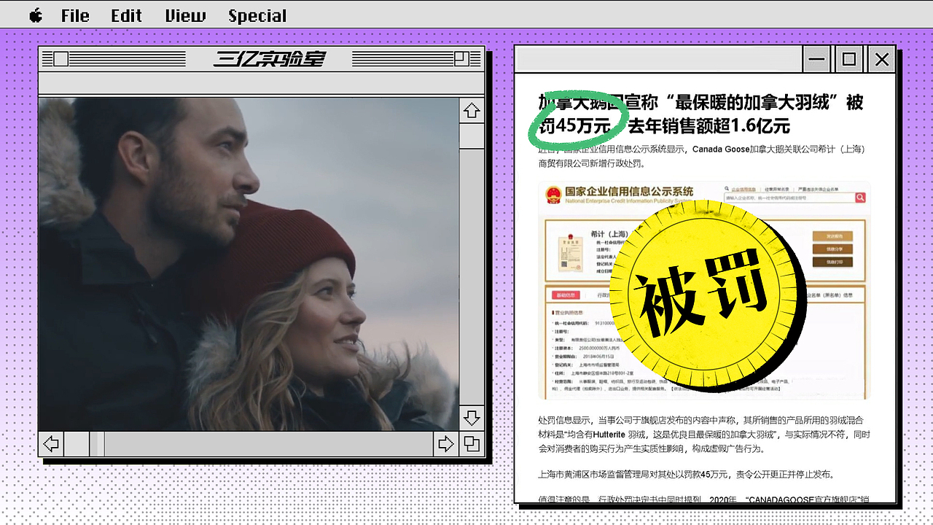Click the business license thumbnail image
The width and height of the screenshot is (933, 525).
click(x=570, y=253)
